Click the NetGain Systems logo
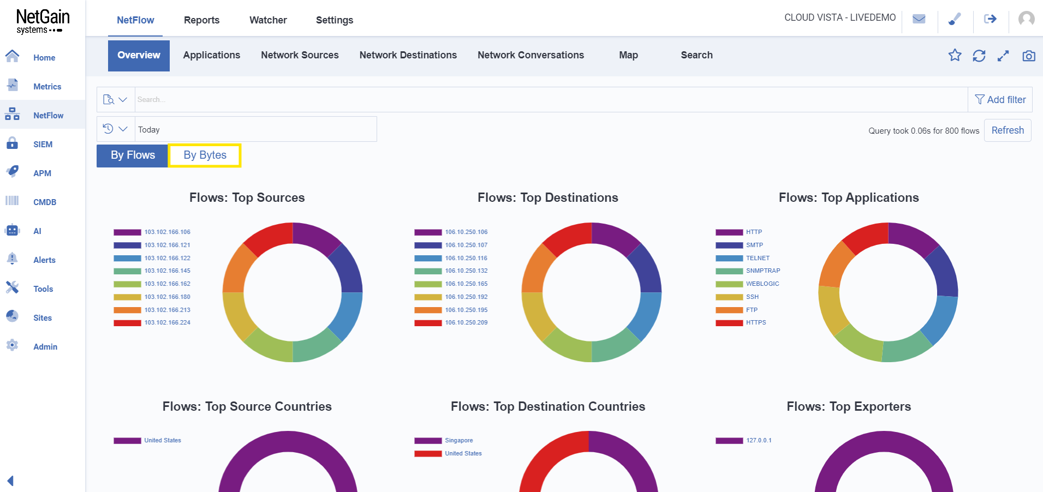 point(43,21)
